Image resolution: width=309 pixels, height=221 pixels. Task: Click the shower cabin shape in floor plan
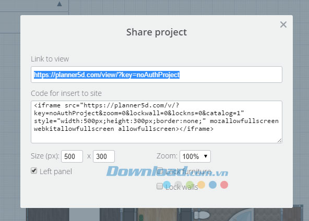click(x=241, y=215)
